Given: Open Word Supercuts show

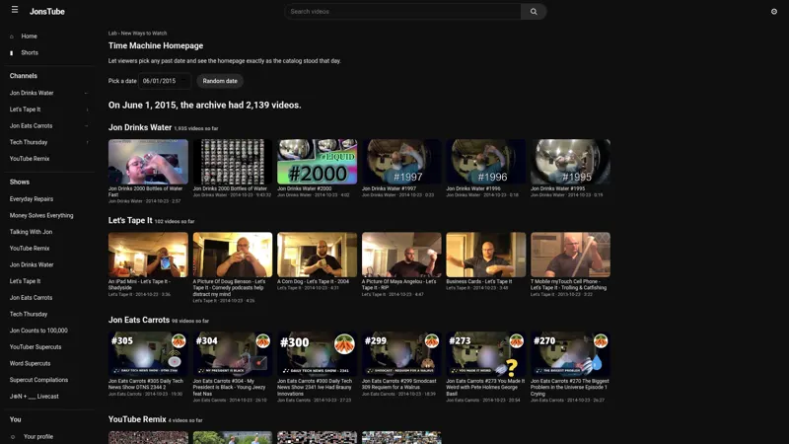Looking at the screenshot, I should [30, 363].
